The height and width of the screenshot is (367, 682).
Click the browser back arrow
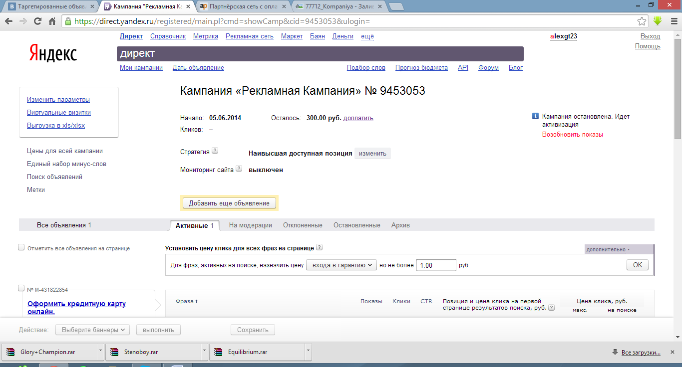tap(9, 21)
